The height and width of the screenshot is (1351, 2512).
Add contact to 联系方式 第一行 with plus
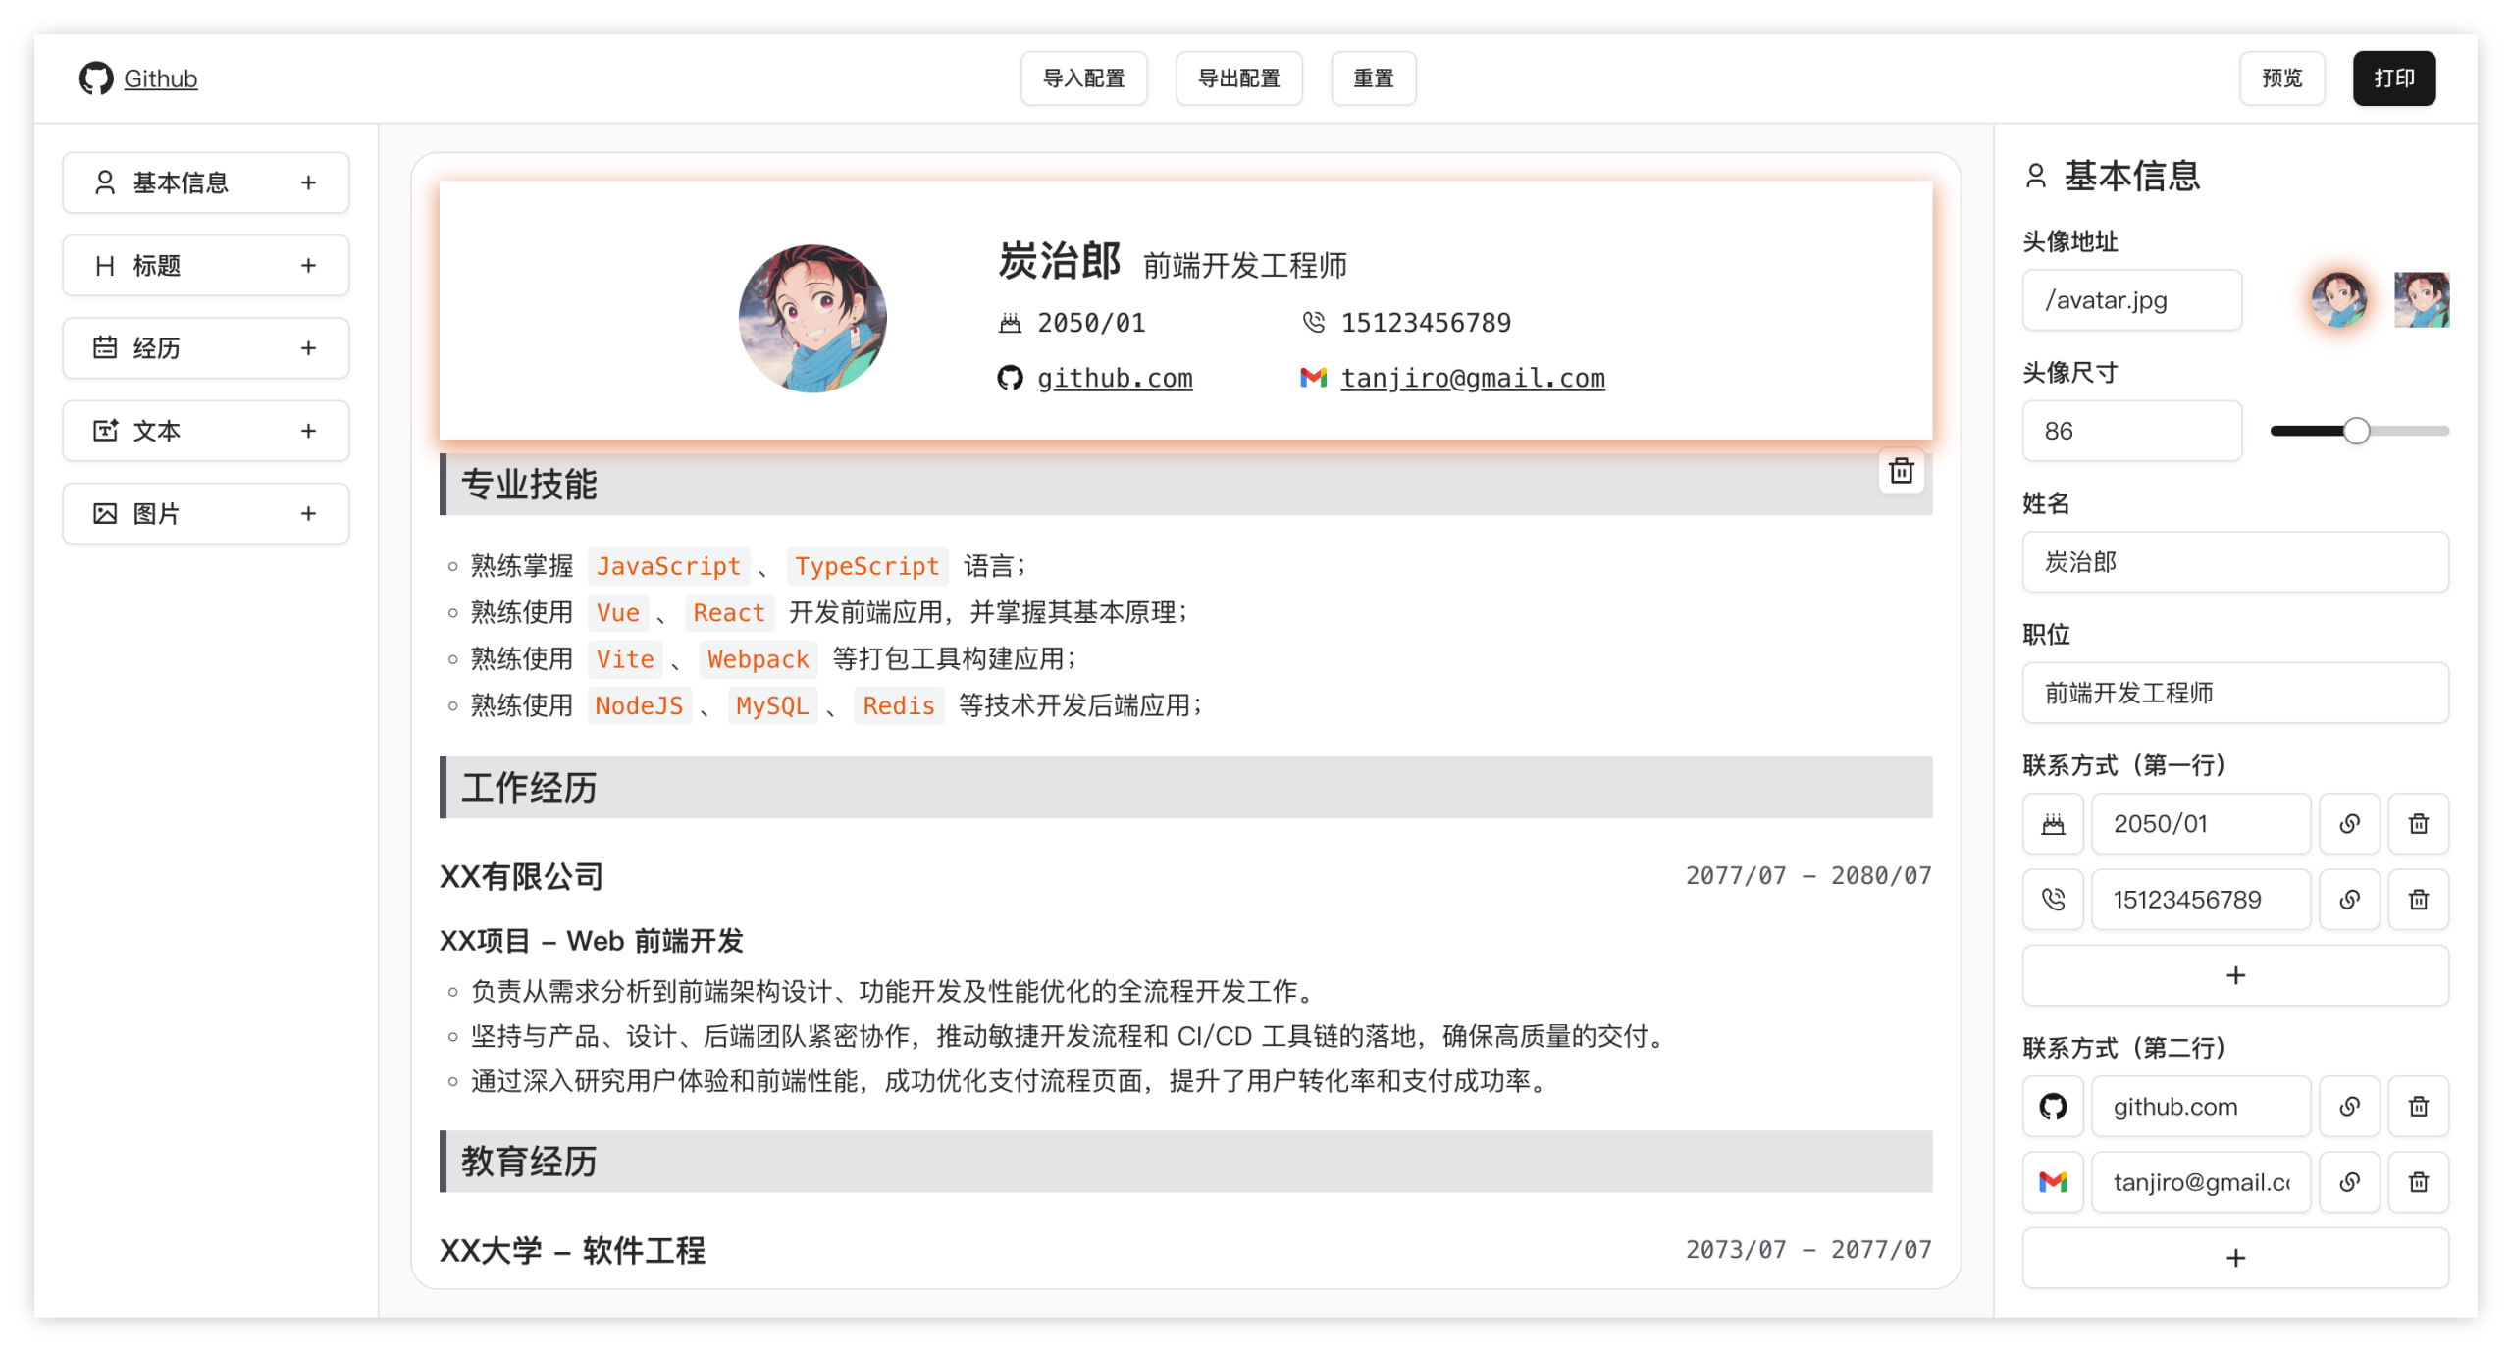tap(2234, 975)
